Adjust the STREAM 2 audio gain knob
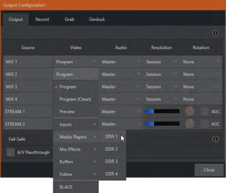Viewport: 226px width, 193px height. pyautogui.click(x=189, y=123)
